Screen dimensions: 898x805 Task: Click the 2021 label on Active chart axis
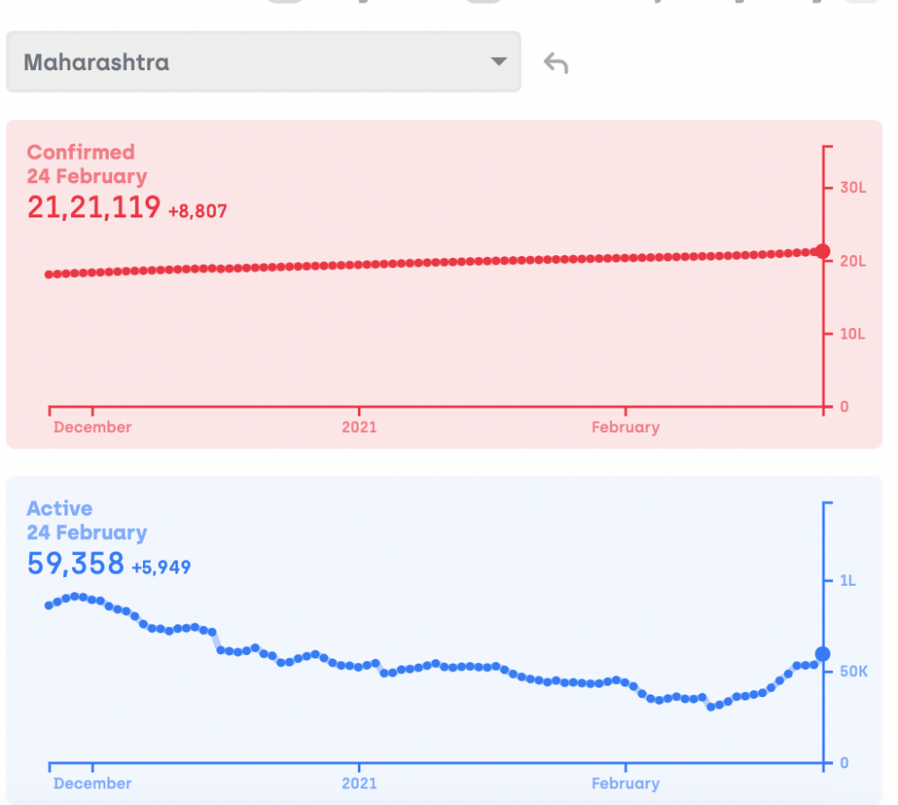(x=359, y=783)
